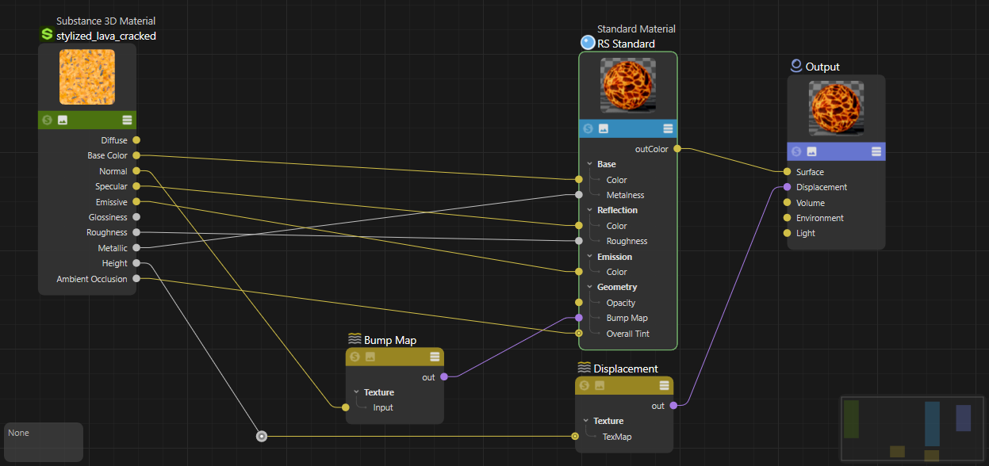Click the preview image icon on Output header
The width and height of the screenshot is (989, 466).
pos(811,151)
